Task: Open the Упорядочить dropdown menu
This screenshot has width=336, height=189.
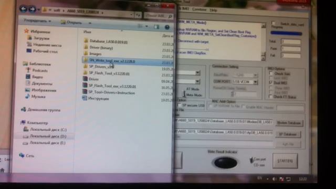Action: click(x=37, y=21)
